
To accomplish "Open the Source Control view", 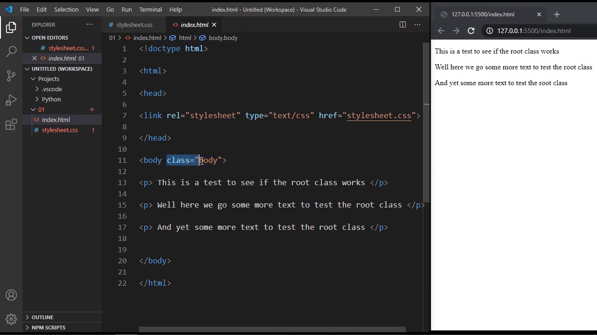I will point(11,76).
